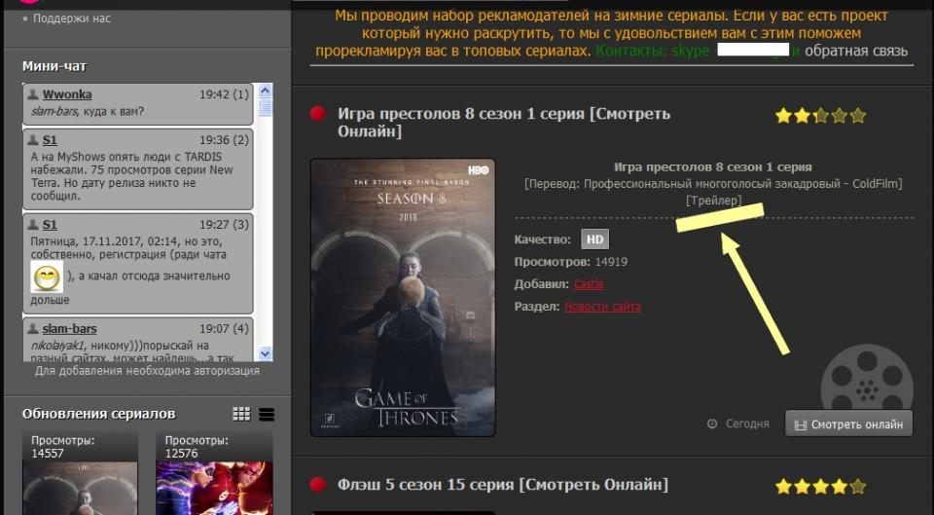Open Wwonka's profile in mini-chat
The height and width of the screenshot is (515, 934).
coord(67,94)
